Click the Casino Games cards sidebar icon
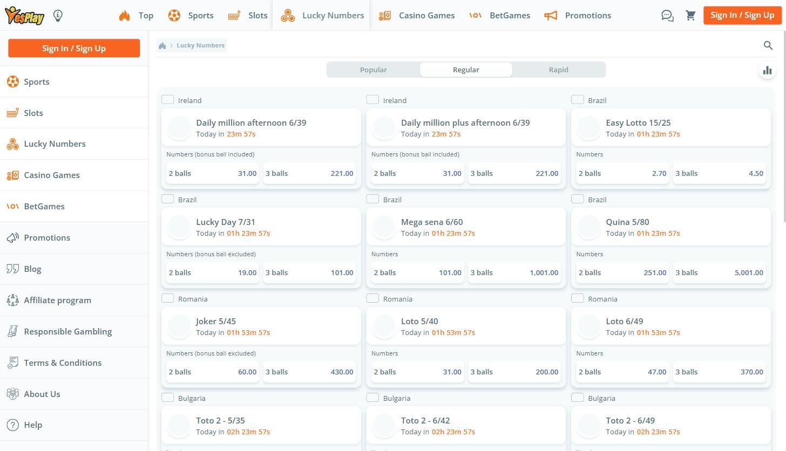Screen dimensions: 786x451 click(12, 175)
